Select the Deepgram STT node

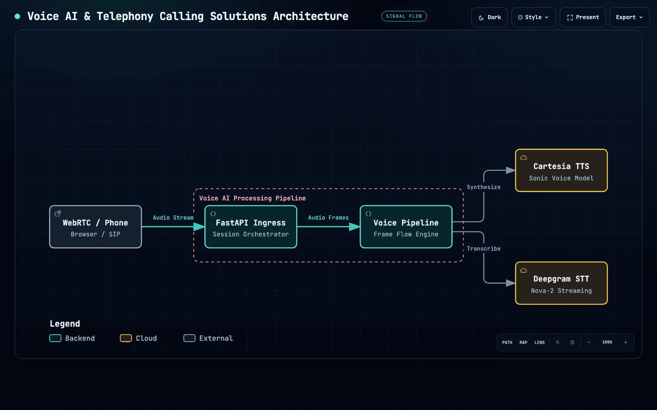point(561,283)
